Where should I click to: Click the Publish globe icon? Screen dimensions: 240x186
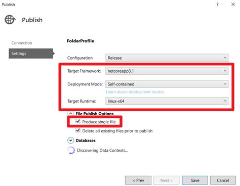click(x=10, y=20)
